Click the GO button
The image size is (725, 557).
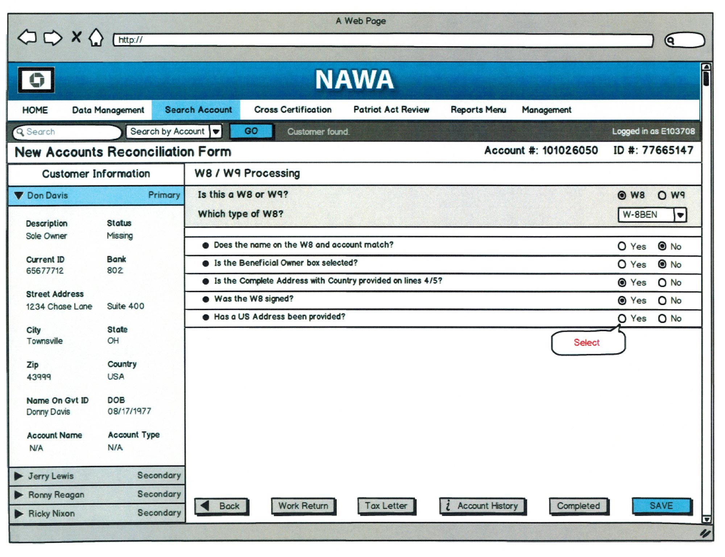[251, 131]
